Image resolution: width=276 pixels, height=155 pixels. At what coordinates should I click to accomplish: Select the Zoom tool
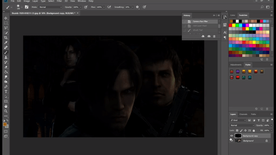[6, 111]
